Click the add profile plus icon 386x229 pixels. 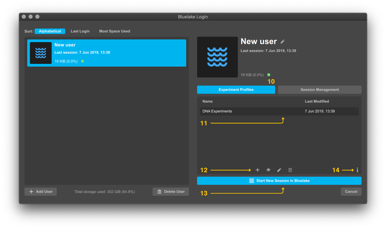[x=258, y=170]
